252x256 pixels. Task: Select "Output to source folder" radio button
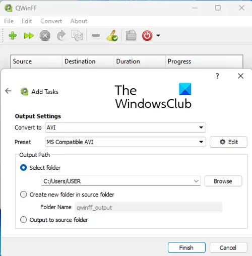23,220
